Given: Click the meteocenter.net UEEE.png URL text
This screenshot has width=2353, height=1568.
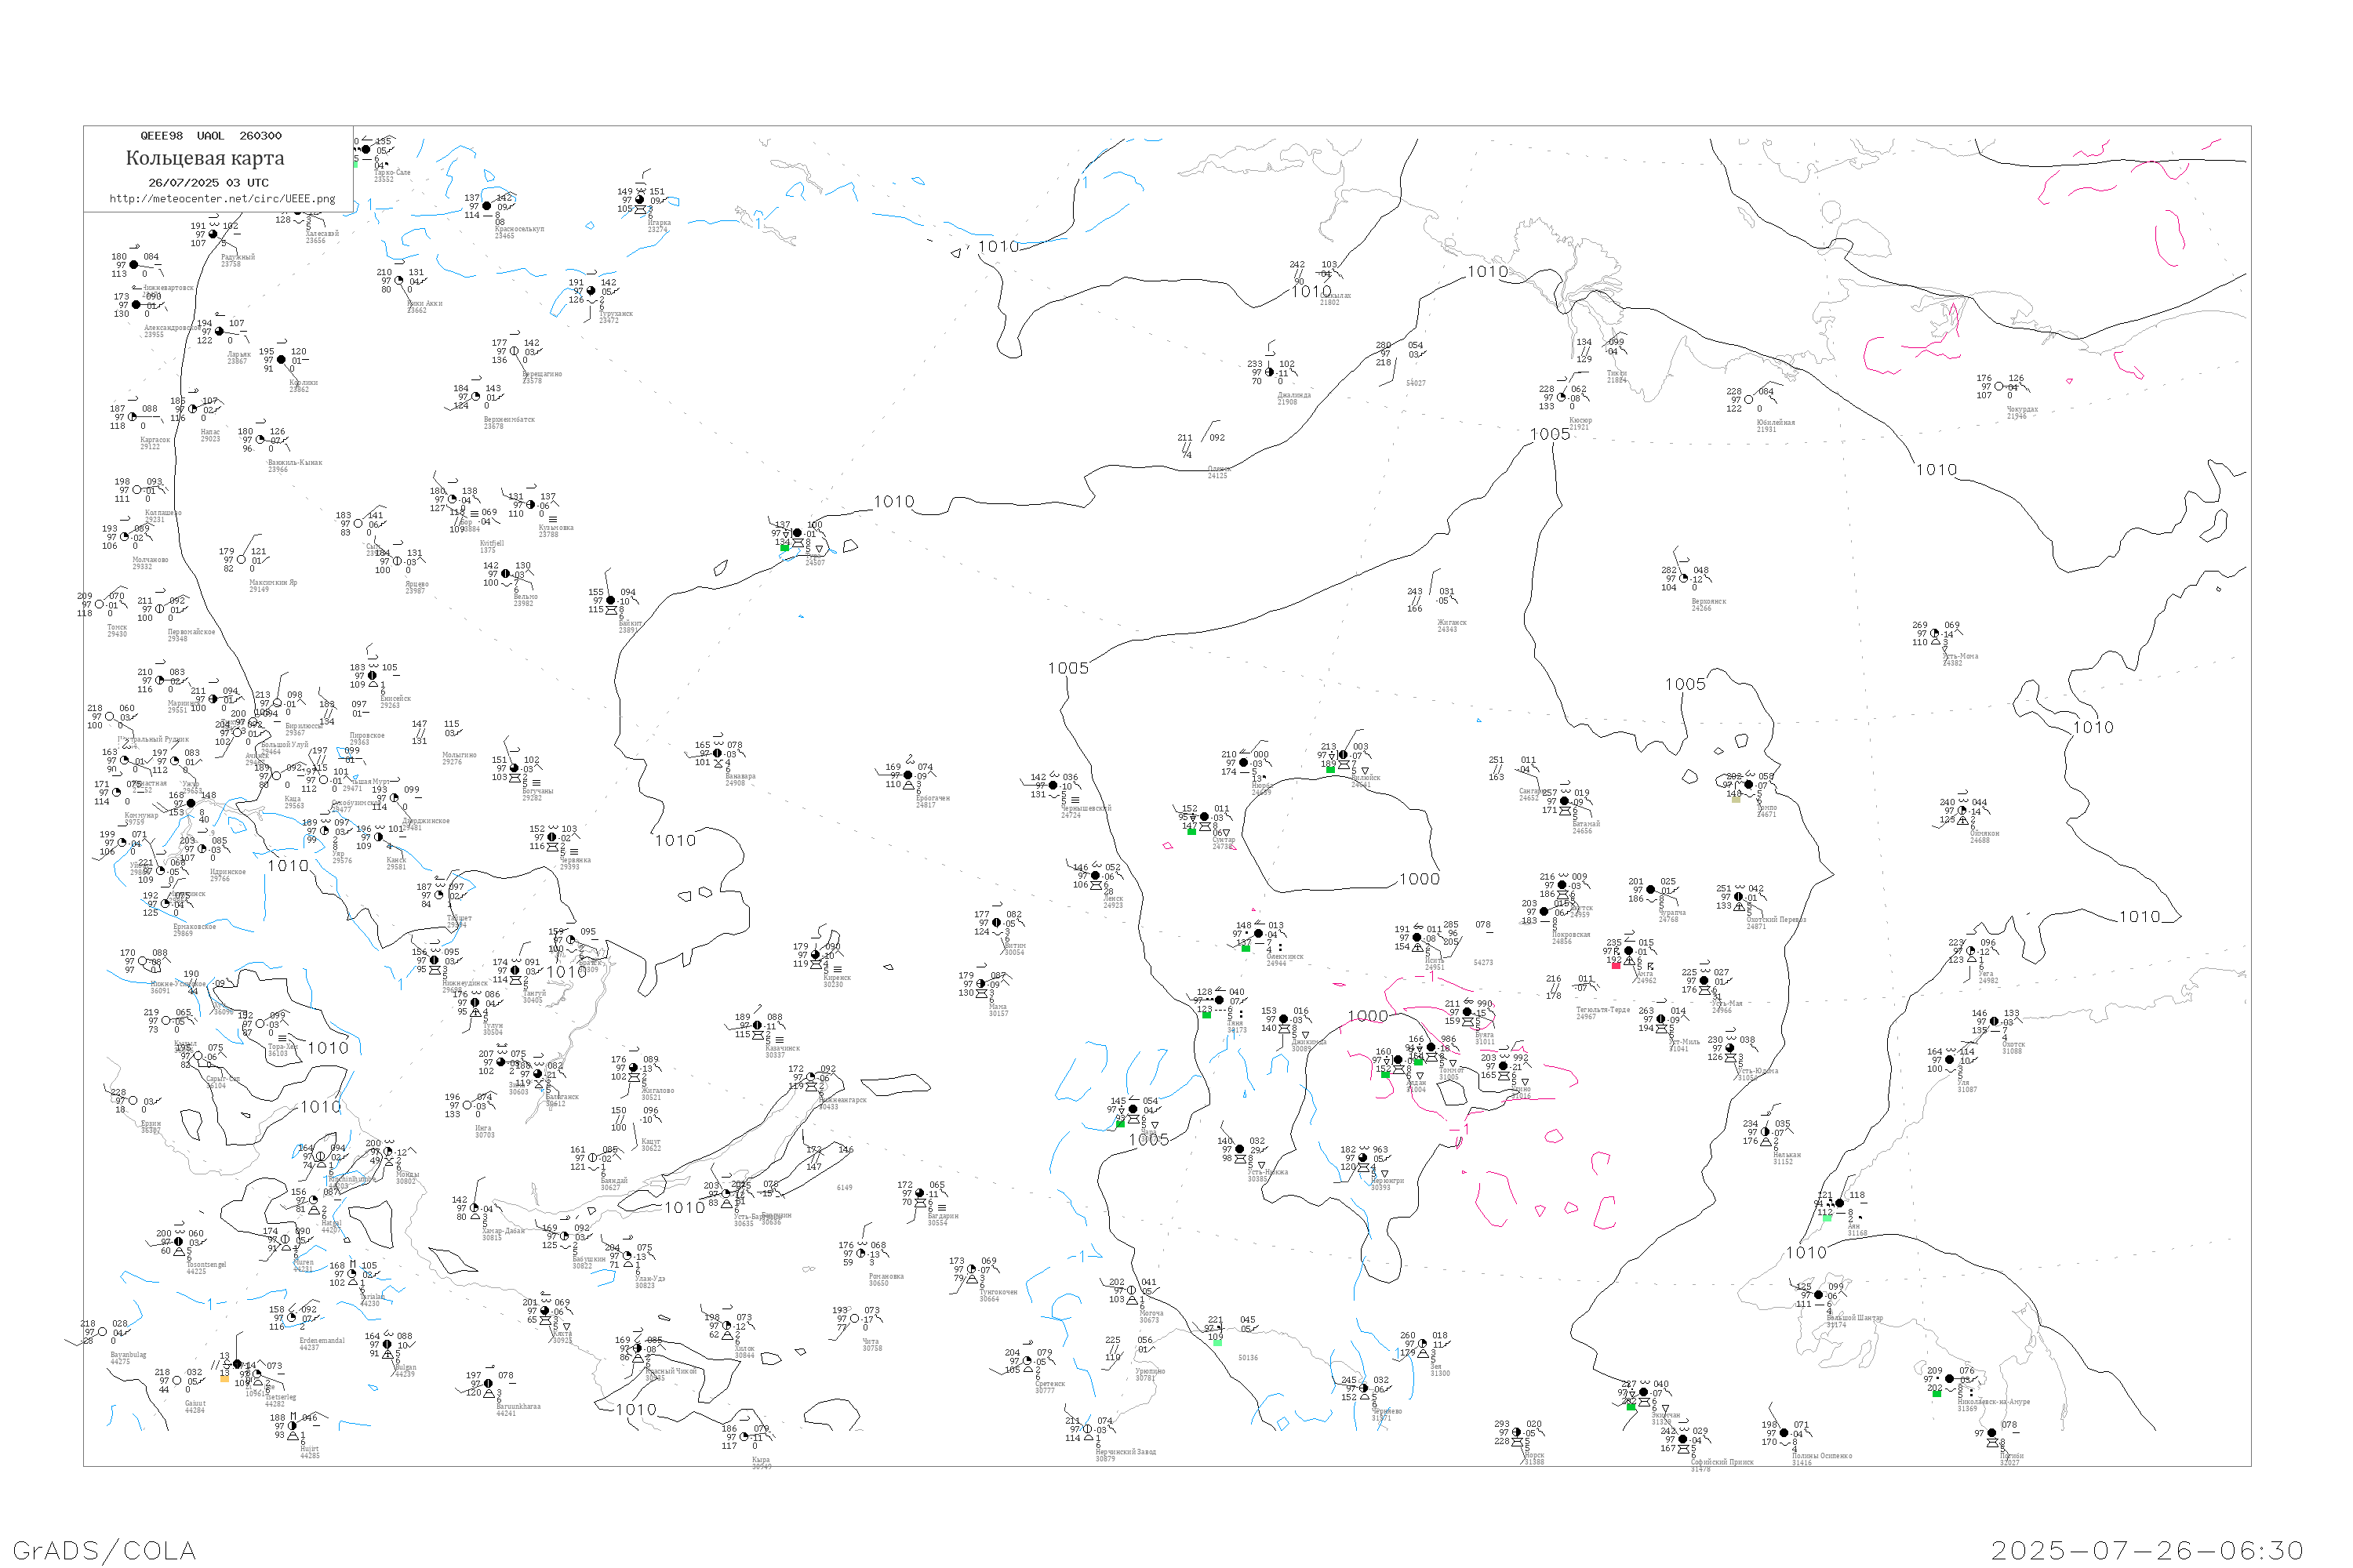Looking at the screenshot, I should coord(222,199).
